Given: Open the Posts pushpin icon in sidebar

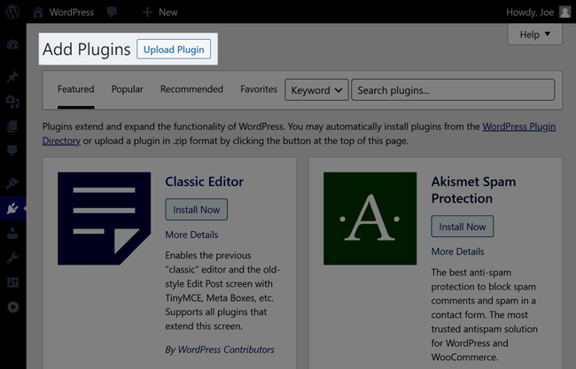Looking at the screenshot, I should pyautogui.click(x=12, y=78).
